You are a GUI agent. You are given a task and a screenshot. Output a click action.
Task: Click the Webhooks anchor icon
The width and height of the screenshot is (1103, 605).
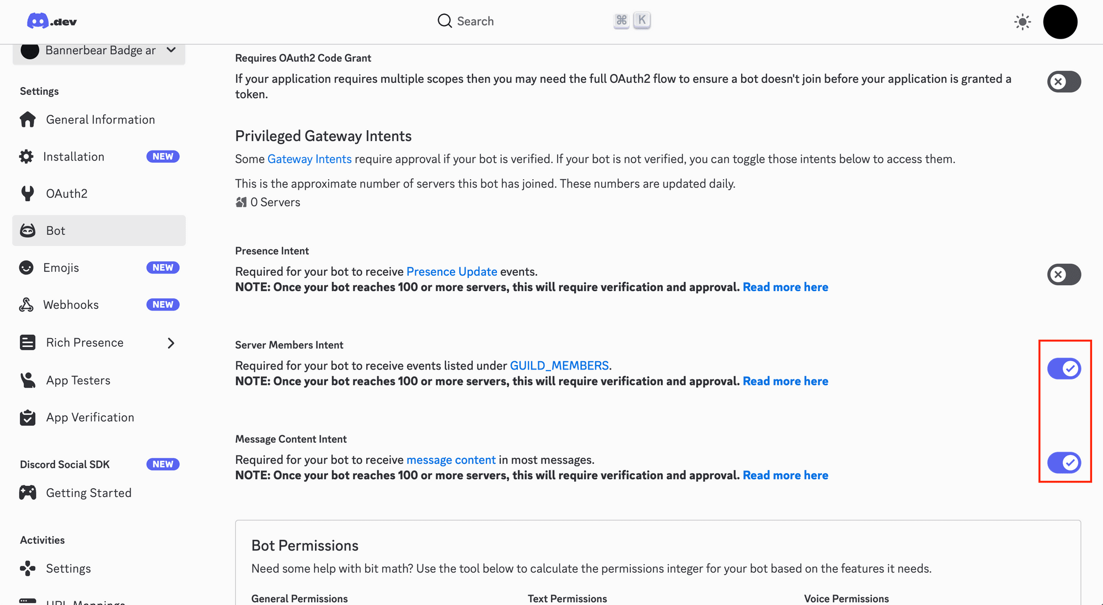(26, 304)
